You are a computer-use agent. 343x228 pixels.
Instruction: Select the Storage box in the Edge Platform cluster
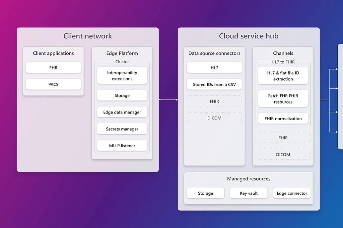pyautogui.click(x=122, y=95)
